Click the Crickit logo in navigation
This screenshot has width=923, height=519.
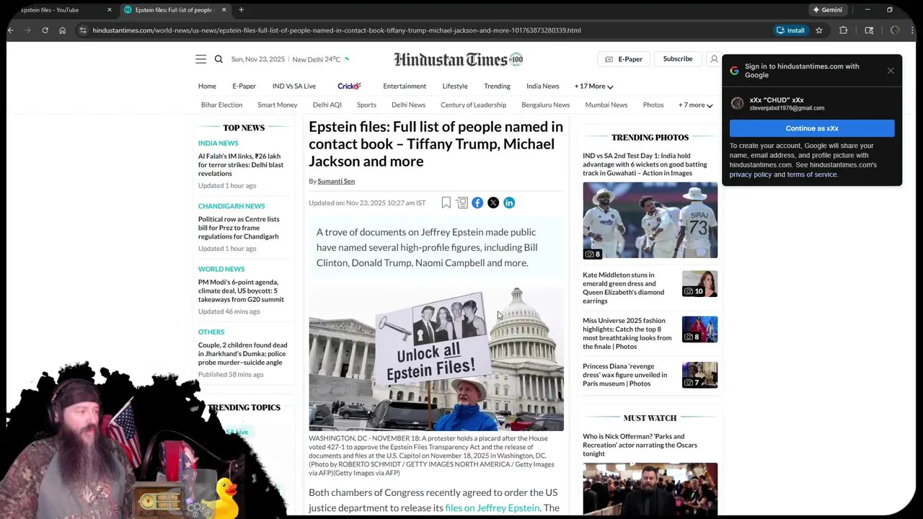(x=349, y=86)
